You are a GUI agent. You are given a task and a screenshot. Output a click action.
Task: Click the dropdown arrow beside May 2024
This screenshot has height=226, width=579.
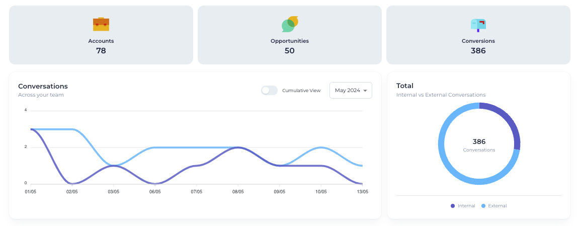point(365,91)
